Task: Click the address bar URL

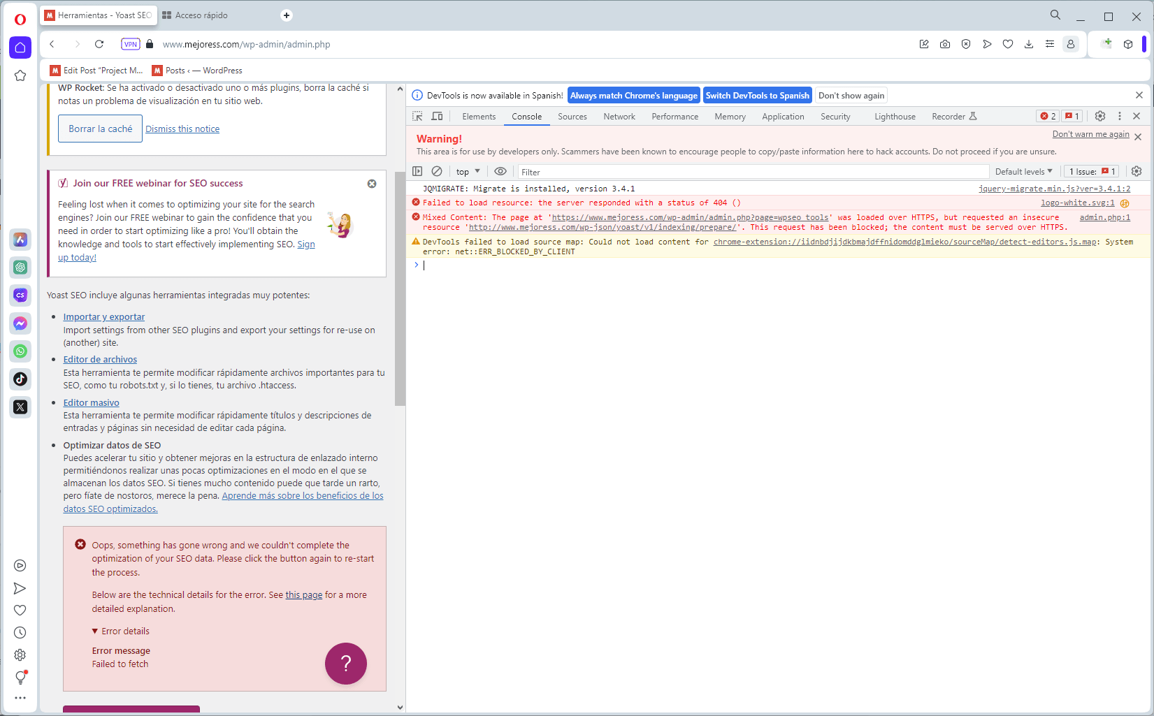Action: coord(247,44)
